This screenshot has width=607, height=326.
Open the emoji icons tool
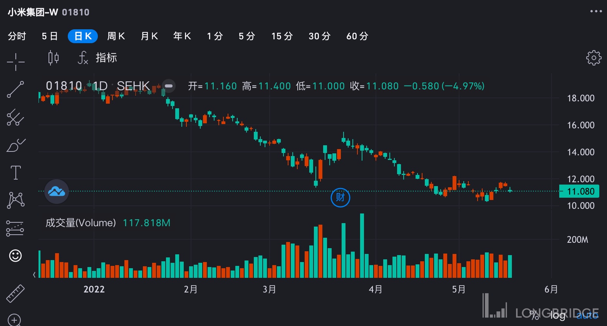pyautogui.click(x=15, y=255)
